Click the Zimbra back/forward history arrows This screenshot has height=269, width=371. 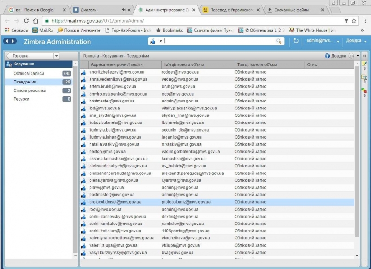[9, 41]
